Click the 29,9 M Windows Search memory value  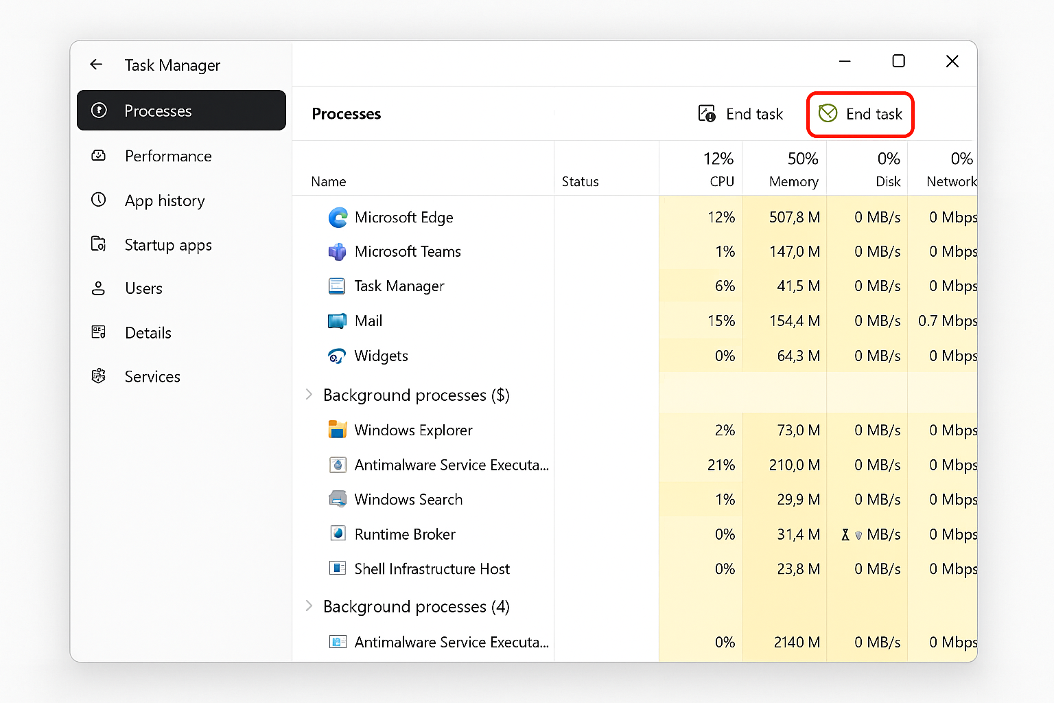(x=799, y=500)
